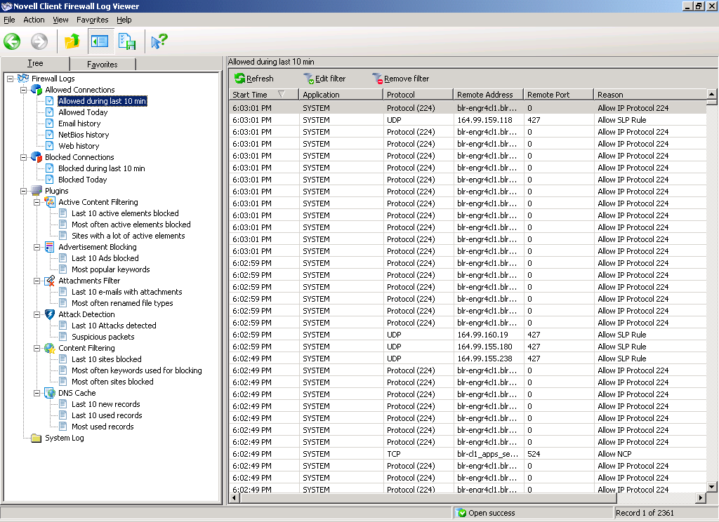
Task: Click the context Help pointer icon
Action: (x=159, y=41)
